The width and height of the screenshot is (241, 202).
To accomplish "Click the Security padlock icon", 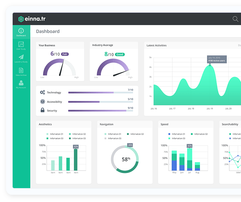I will 42,110.
